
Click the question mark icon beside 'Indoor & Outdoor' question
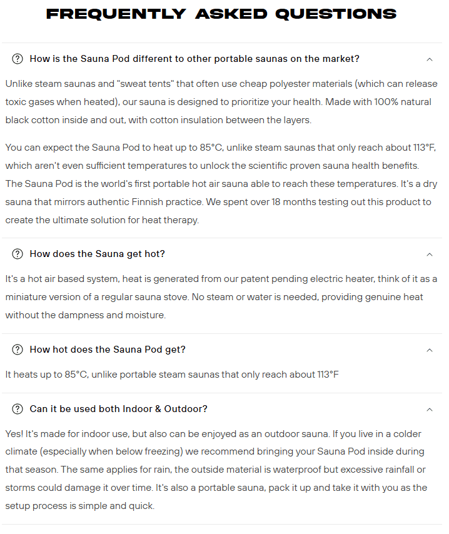pyautogui.click(x=18, y=409)
